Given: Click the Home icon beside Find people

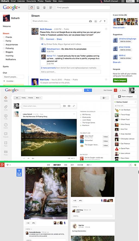Looking at the screenshot, I should (x=31, y=8).
